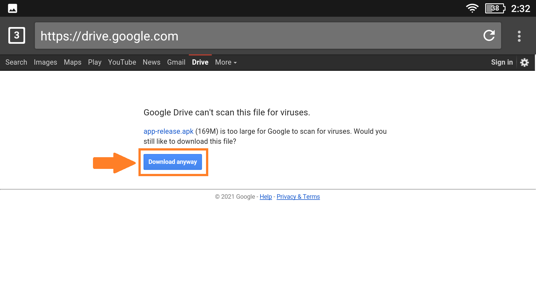Open Maps in the Google navigation bar
This screenshot has width=536, height=301.
point(73,62)
